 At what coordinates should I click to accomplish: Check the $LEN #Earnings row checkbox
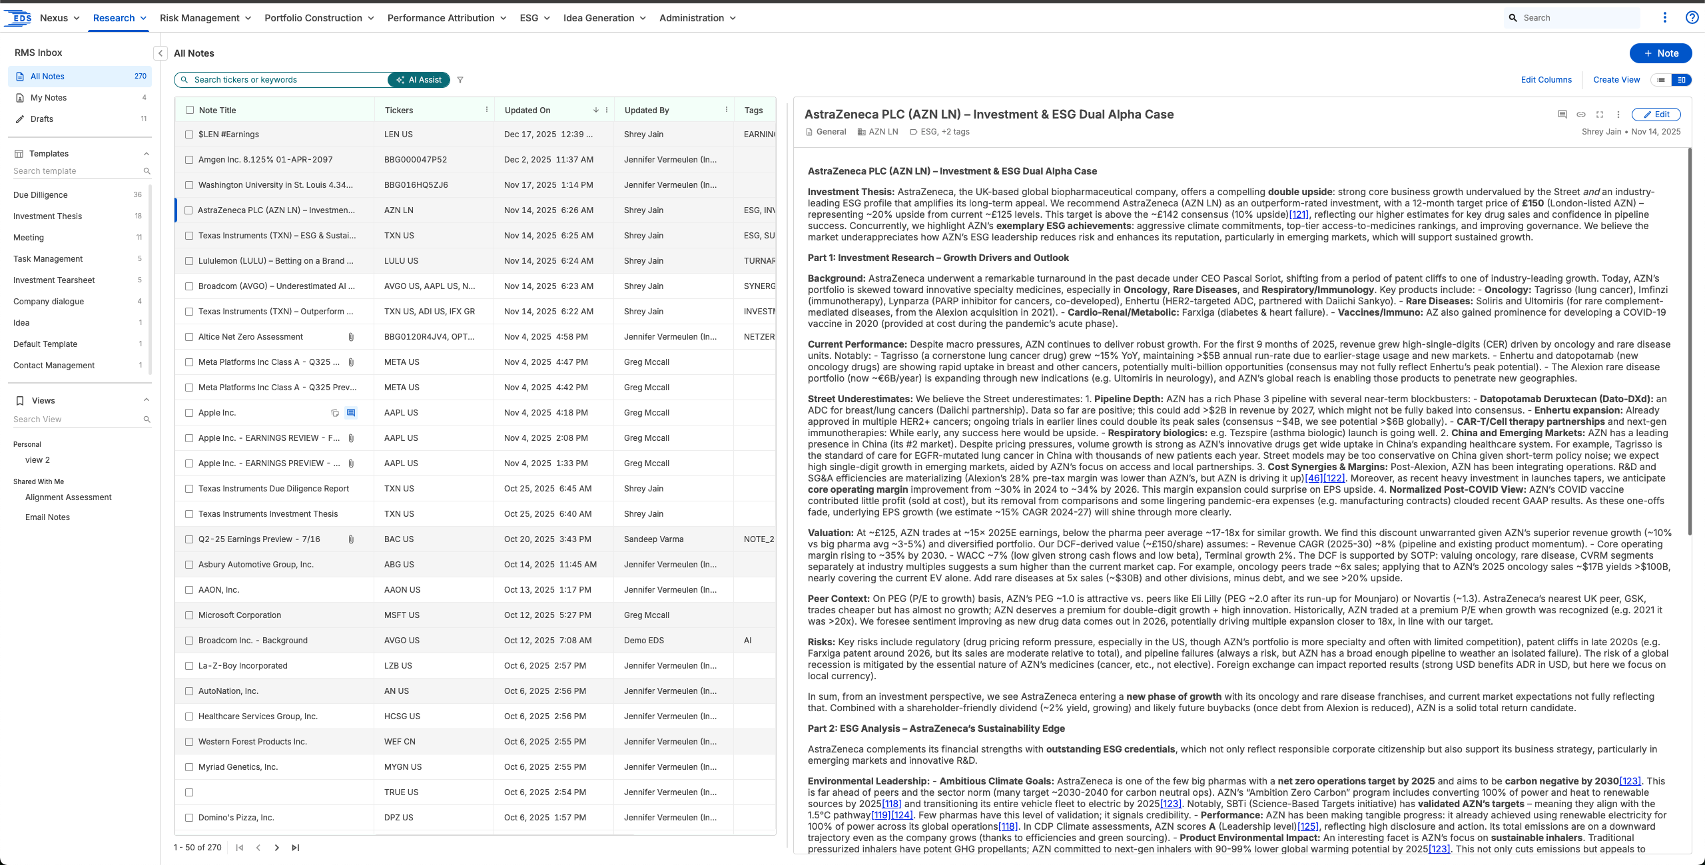[x=189, y=135]
